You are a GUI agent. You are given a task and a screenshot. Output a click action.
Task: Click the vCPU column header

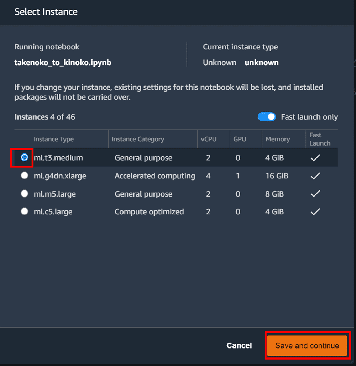[209, 139]
